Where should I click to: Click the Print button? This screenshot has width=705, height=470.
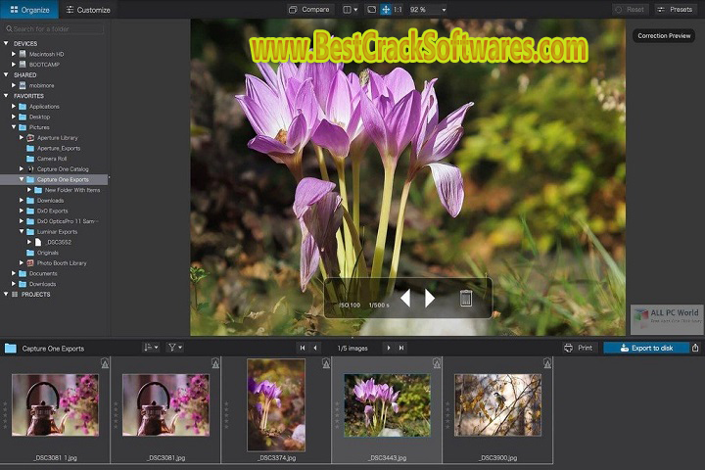pos(579,348)
